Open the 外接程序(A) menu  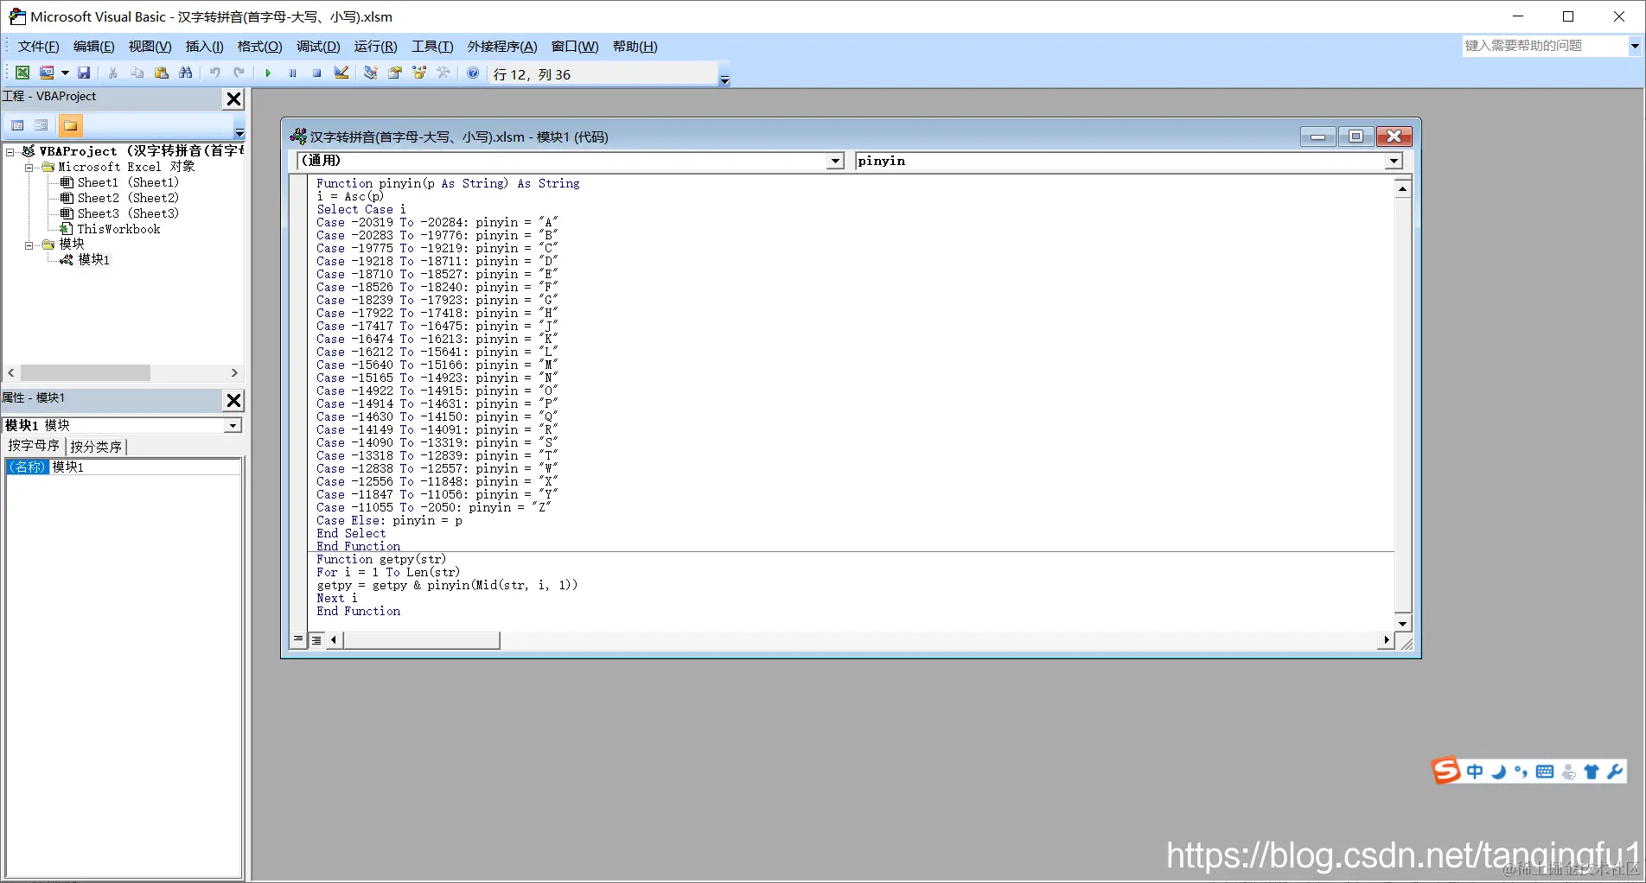[x=502, y=47]
